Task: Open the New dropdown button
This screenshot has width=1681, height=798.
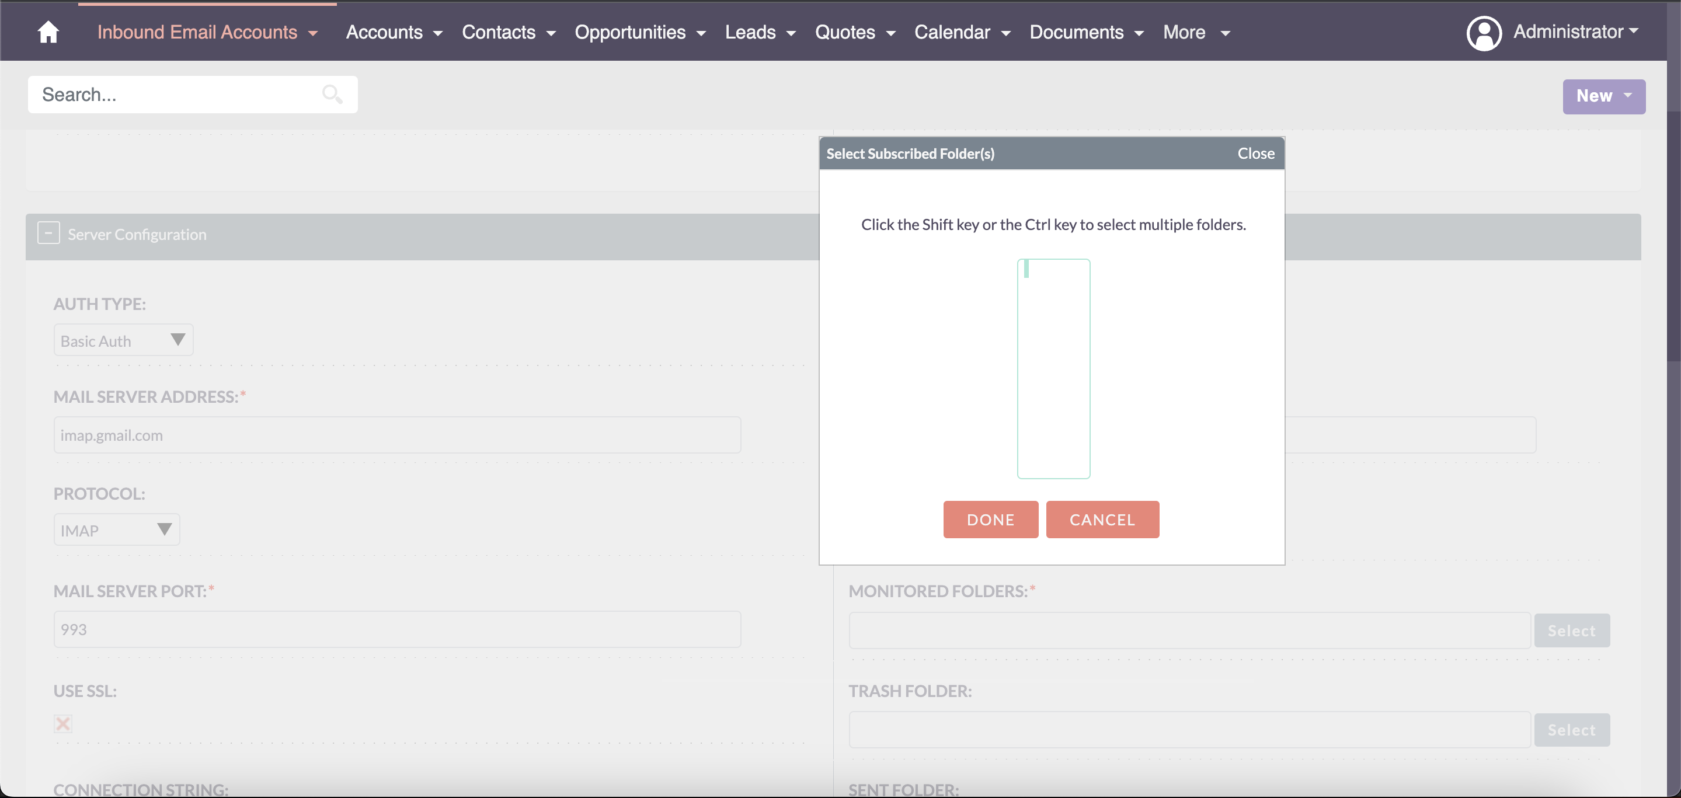Action: (1603, 96)
